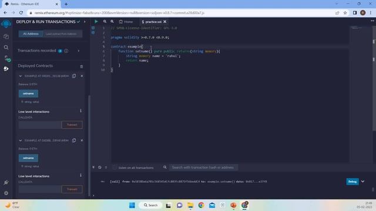Focus second CALLDATA input field
Viewport: 376px width, 211px height.
tap(40, 189)
